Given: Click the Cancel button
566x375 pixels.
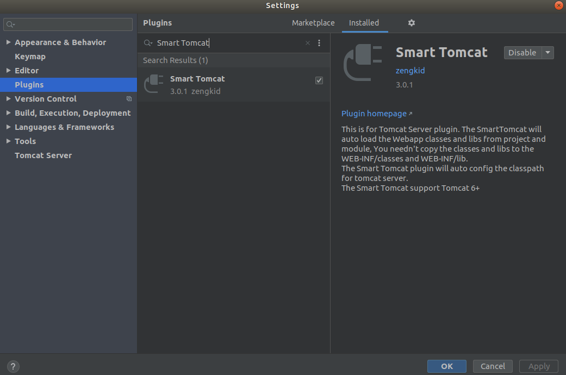Looking at the screenshot, I should [493, 366].
